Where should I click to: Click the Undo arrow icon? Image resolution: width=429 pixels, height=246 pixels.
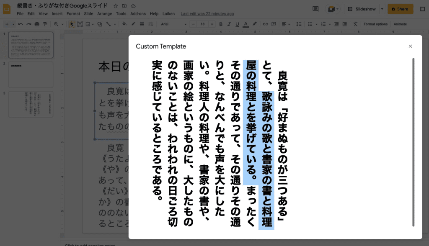click(x=21, y=24)
